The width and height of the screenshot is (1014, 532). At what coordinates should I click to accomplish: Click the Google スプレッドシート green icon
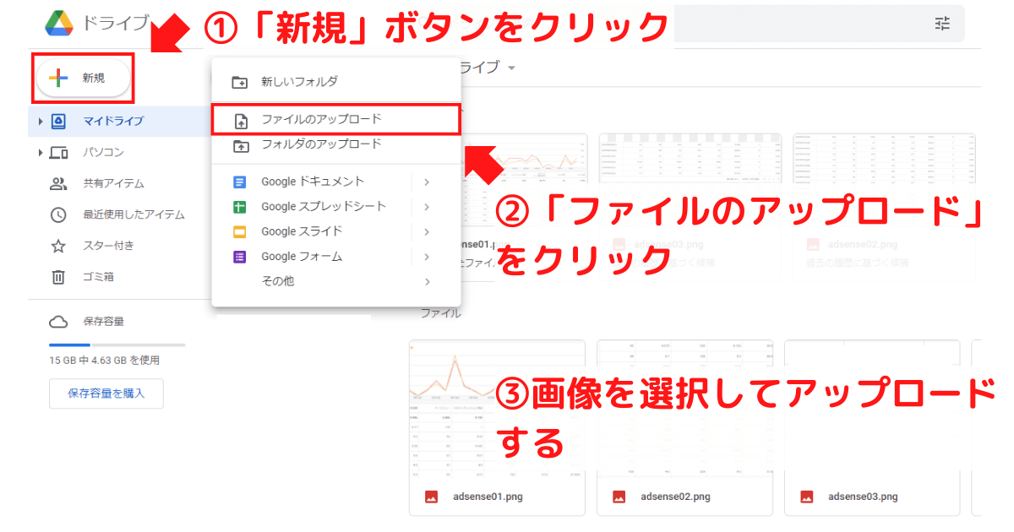pos(240,206)
